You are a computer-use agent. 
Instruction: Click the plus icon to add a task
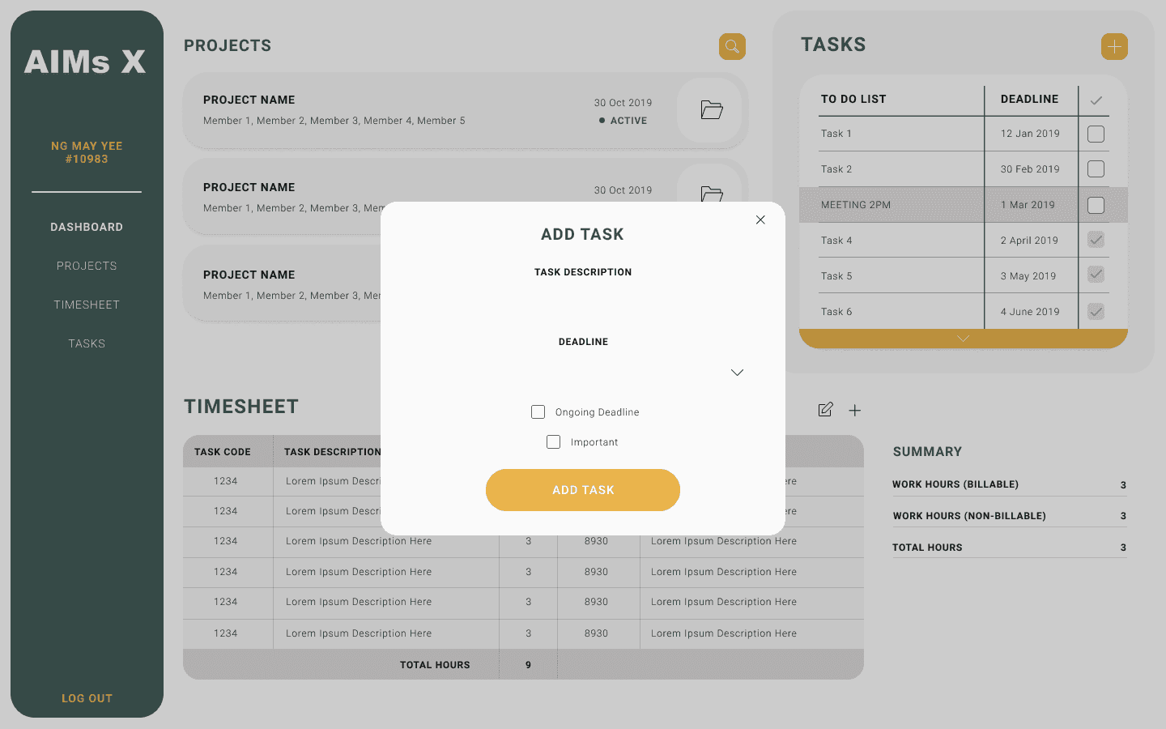pyautogui.click(x=1114, y=46)
